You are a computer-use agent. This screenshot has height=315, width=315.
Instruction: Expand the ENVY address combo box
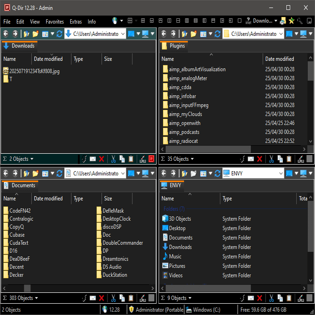(x=281, y=174)
